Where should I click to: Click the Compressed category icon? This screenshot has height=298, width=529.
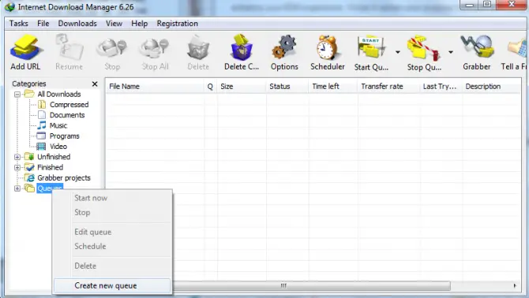tap(42, 105)
